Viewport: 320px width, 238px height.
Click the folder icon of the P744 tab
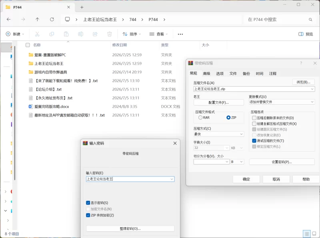pyautogui.click(x=8, y=7)
